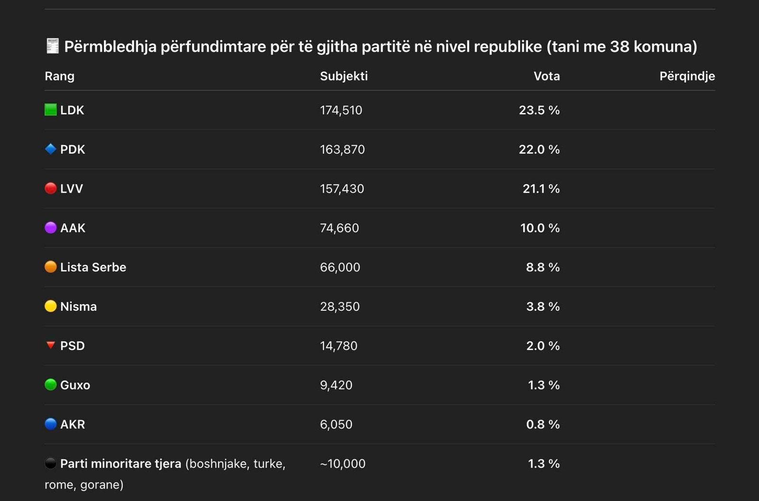Click the receipt icon in the heading

tap(52, 46)
